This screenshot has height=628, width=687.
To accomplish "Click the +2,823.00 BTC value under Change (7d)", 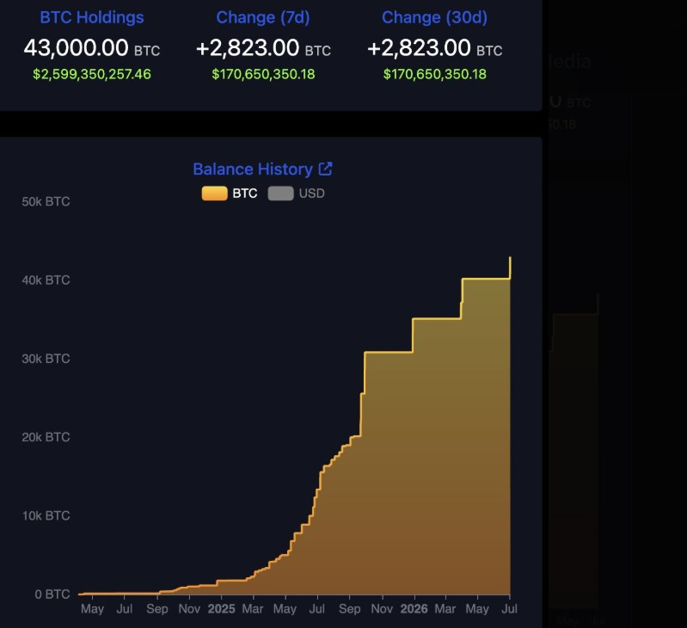I will point(263,48).
